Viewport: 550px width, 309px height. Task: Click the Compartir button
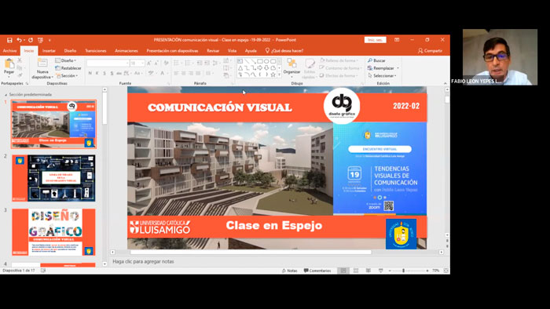[x=430, y=51]
